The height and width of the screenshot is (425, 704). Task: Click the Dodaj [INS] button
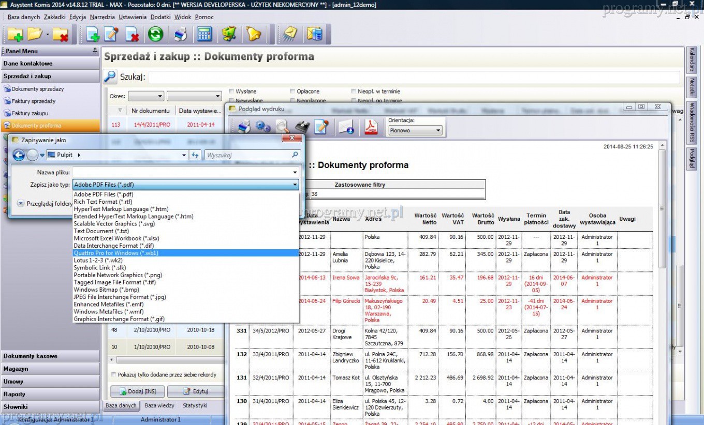(x=137, y=391)
